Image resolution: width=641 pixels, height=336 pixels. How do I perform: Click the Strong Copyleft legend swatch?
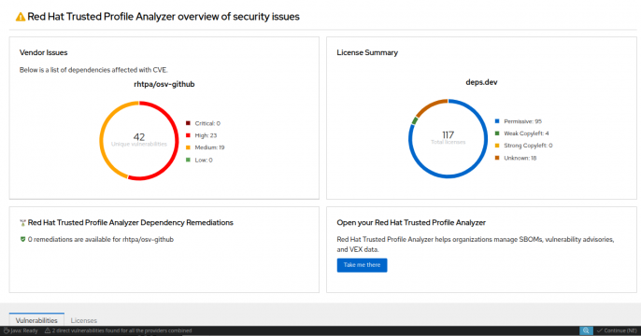click(x=497, y=146)
